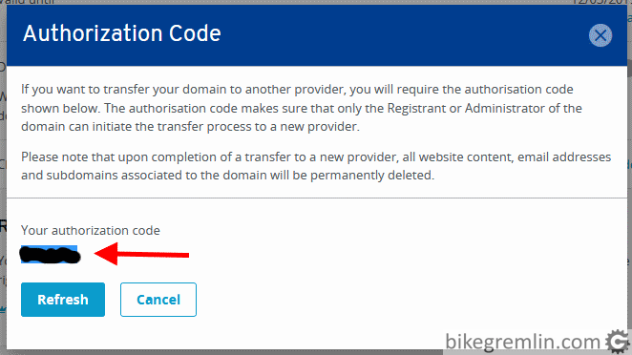Click the bikegremlin gear logo icon
632x355 pixels.
click(x=617, y=342)
